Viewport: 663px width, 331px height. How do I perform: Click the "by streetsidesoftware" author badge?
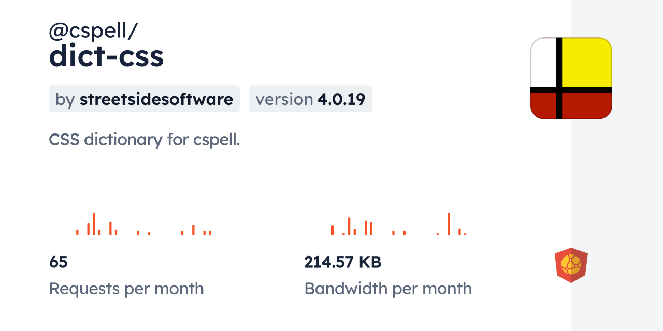(144, 99)
